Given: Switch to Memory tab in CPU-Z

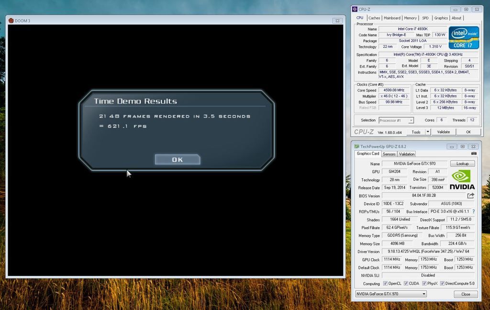Looking at the screenshot, I should pyautogui.click(x=410, y=18).
